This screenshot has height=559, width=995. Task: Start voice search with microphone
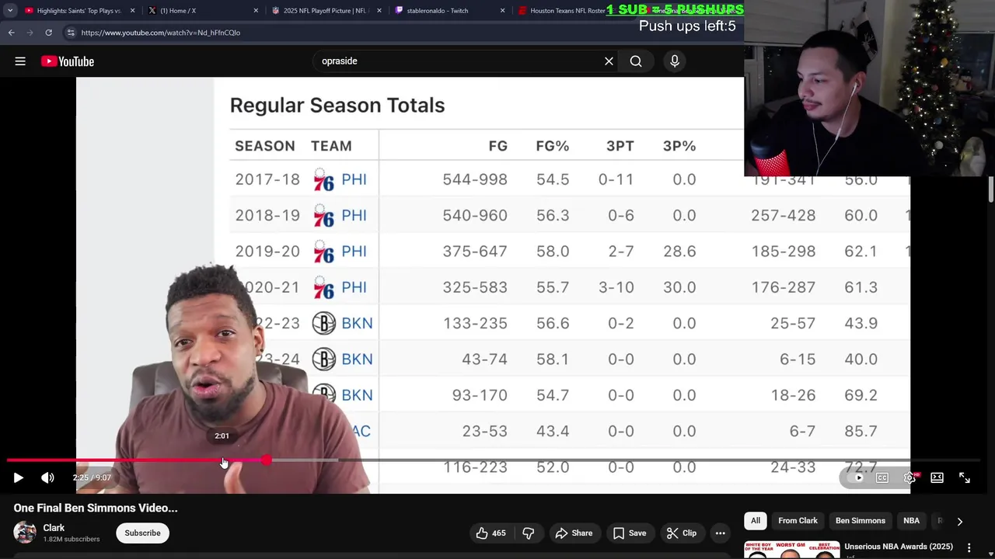click(675, 61)
